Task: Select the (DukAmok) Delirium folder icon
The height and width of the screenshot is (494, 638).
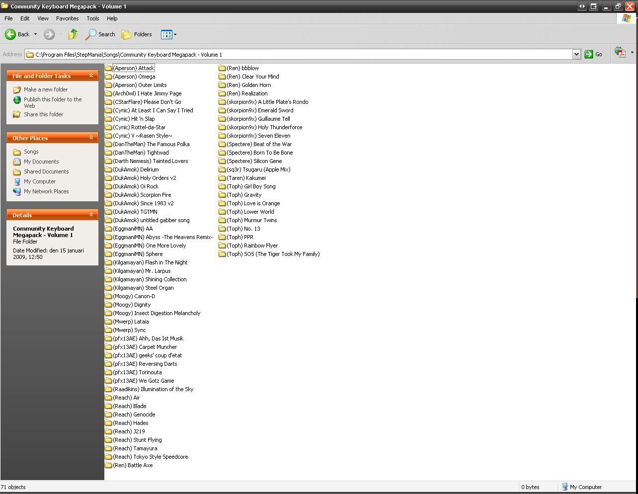Action: [108, 169]
